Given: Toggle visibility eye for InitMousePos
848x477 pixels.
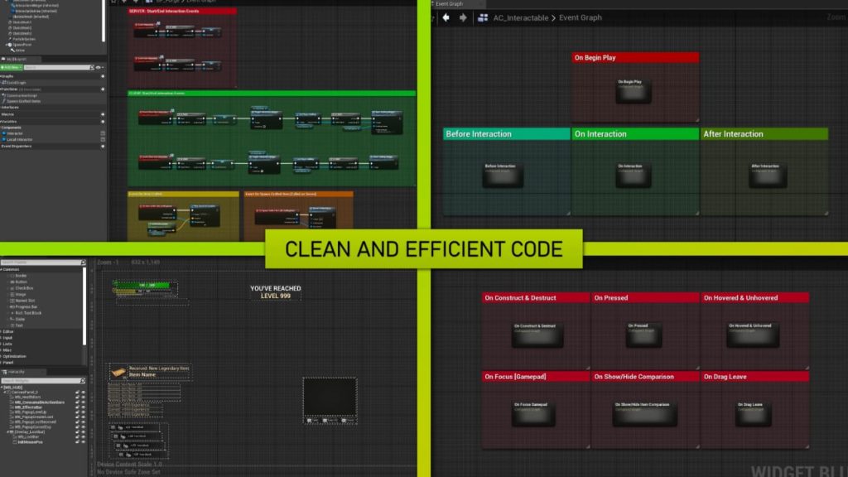Looking at the screenshot, I should pos(83,442).
